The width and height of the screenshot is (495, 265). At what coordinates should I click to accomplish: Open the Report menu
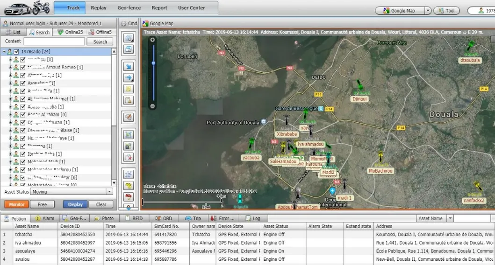click(159, 7)
